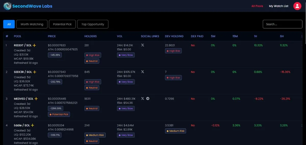
Task: Click the Very Slow badge for Eddie
Action: [126, 135]
